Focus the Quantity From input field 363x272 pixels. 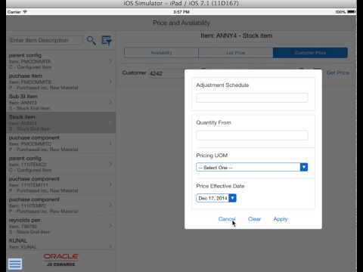coord(252,135)
